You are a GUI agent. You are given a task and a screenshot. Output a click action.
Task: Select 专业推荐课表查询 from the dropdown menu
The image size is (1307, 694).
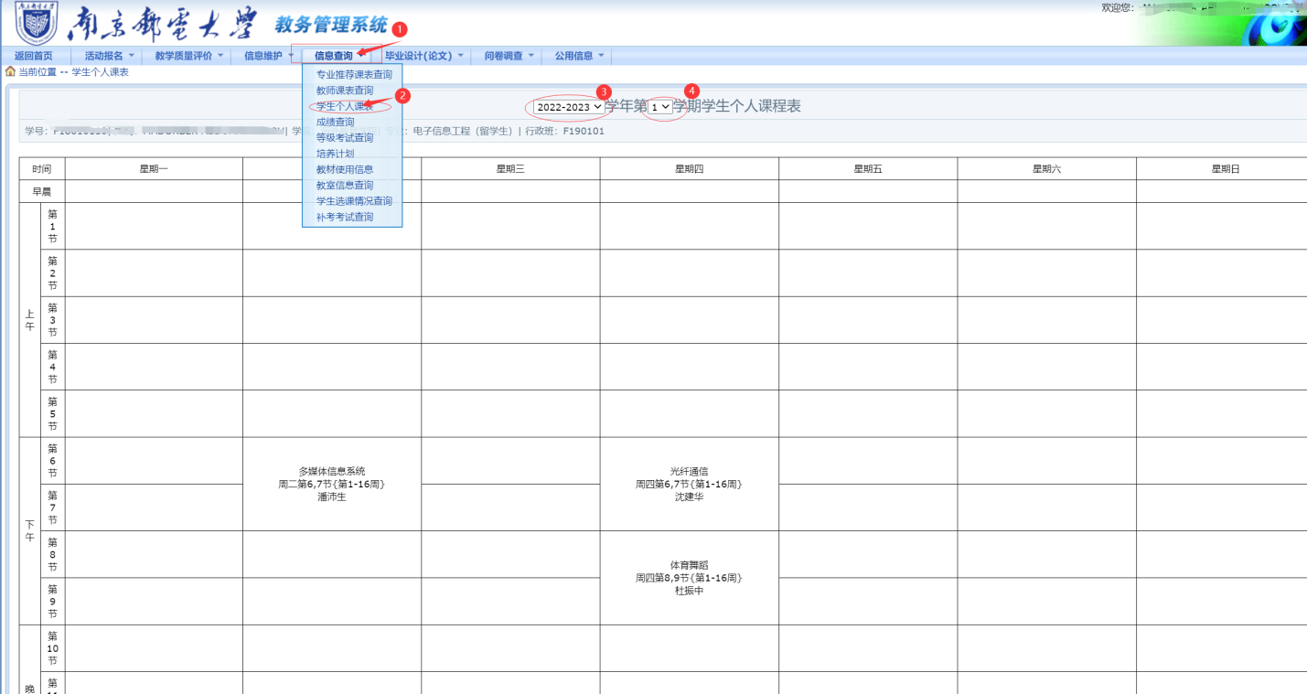[352, 74]
